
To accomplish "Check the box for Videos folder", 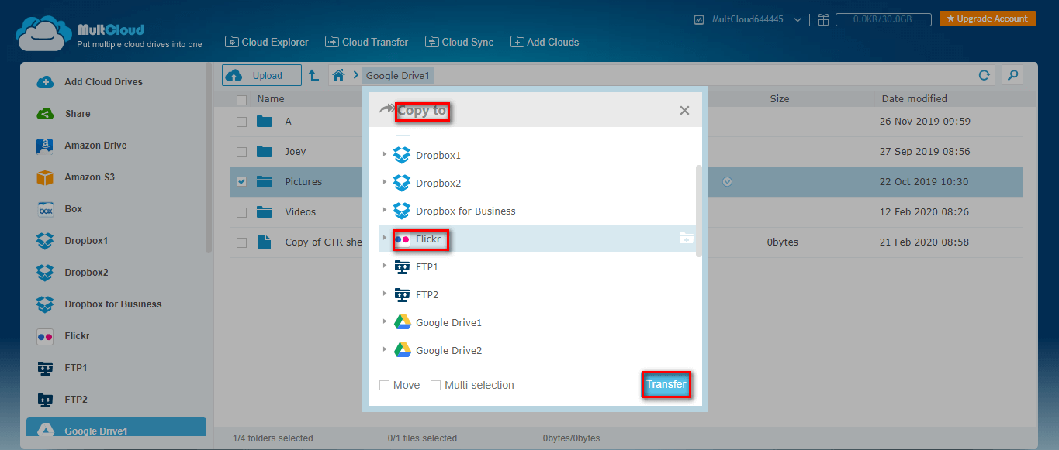I will (241, 212).
